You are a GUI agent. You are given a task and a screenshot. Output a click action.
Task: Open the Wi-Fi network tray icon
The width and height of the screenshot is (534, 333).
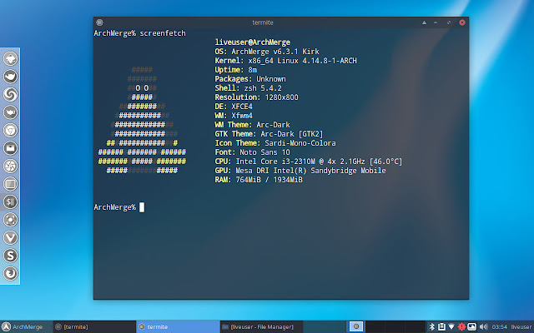click(451, 327)
